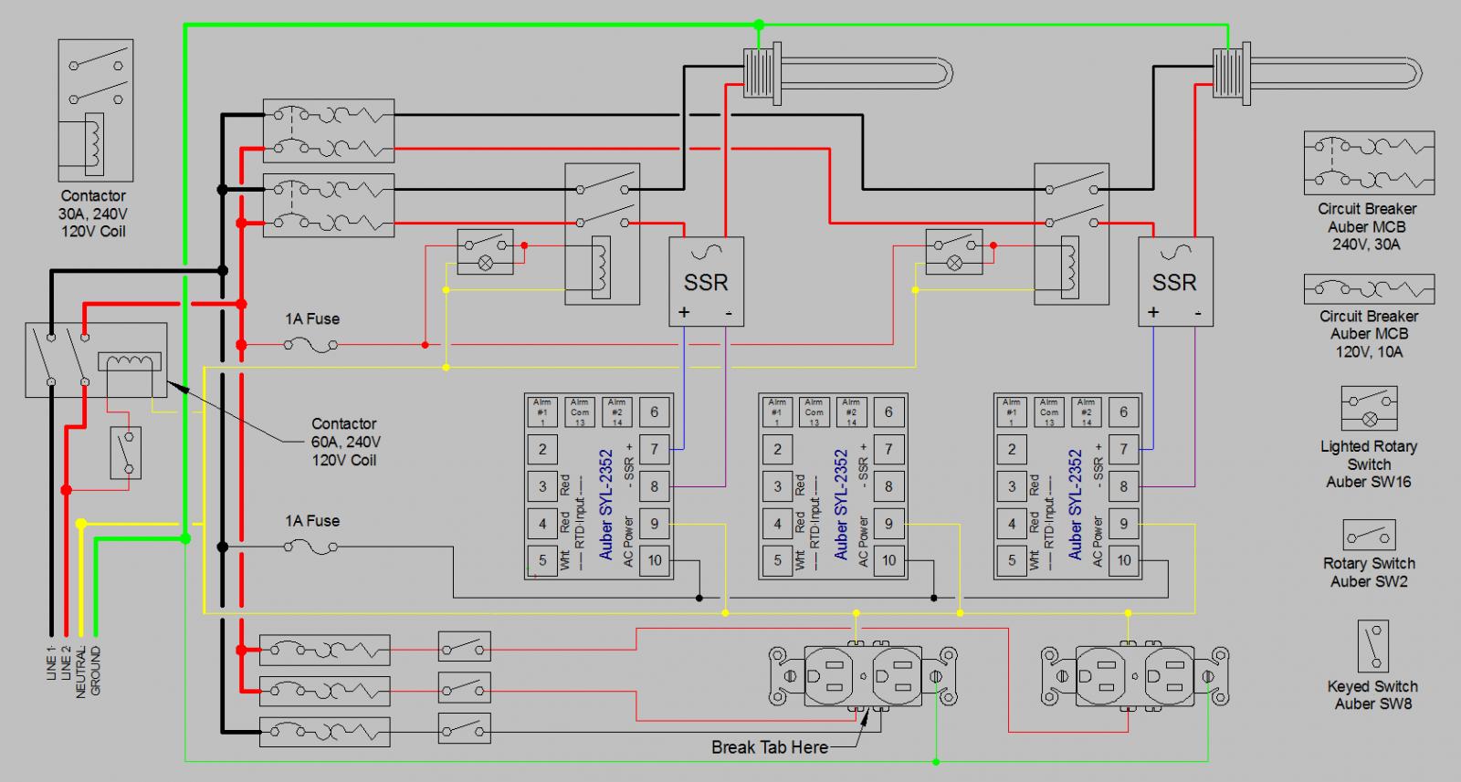Click the "LINE 2" wire label

coord(66,663)
